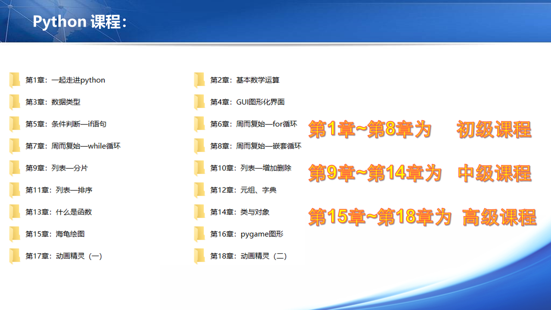This screenshot has width=551, height=310.
Task: Click the folder icon beside 第10章 列表—增加删除
Action: pos(199,168)
